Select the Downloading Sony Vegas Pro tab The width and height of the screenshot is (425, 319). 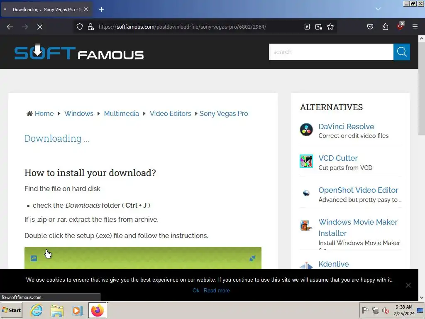coord(46,10)
